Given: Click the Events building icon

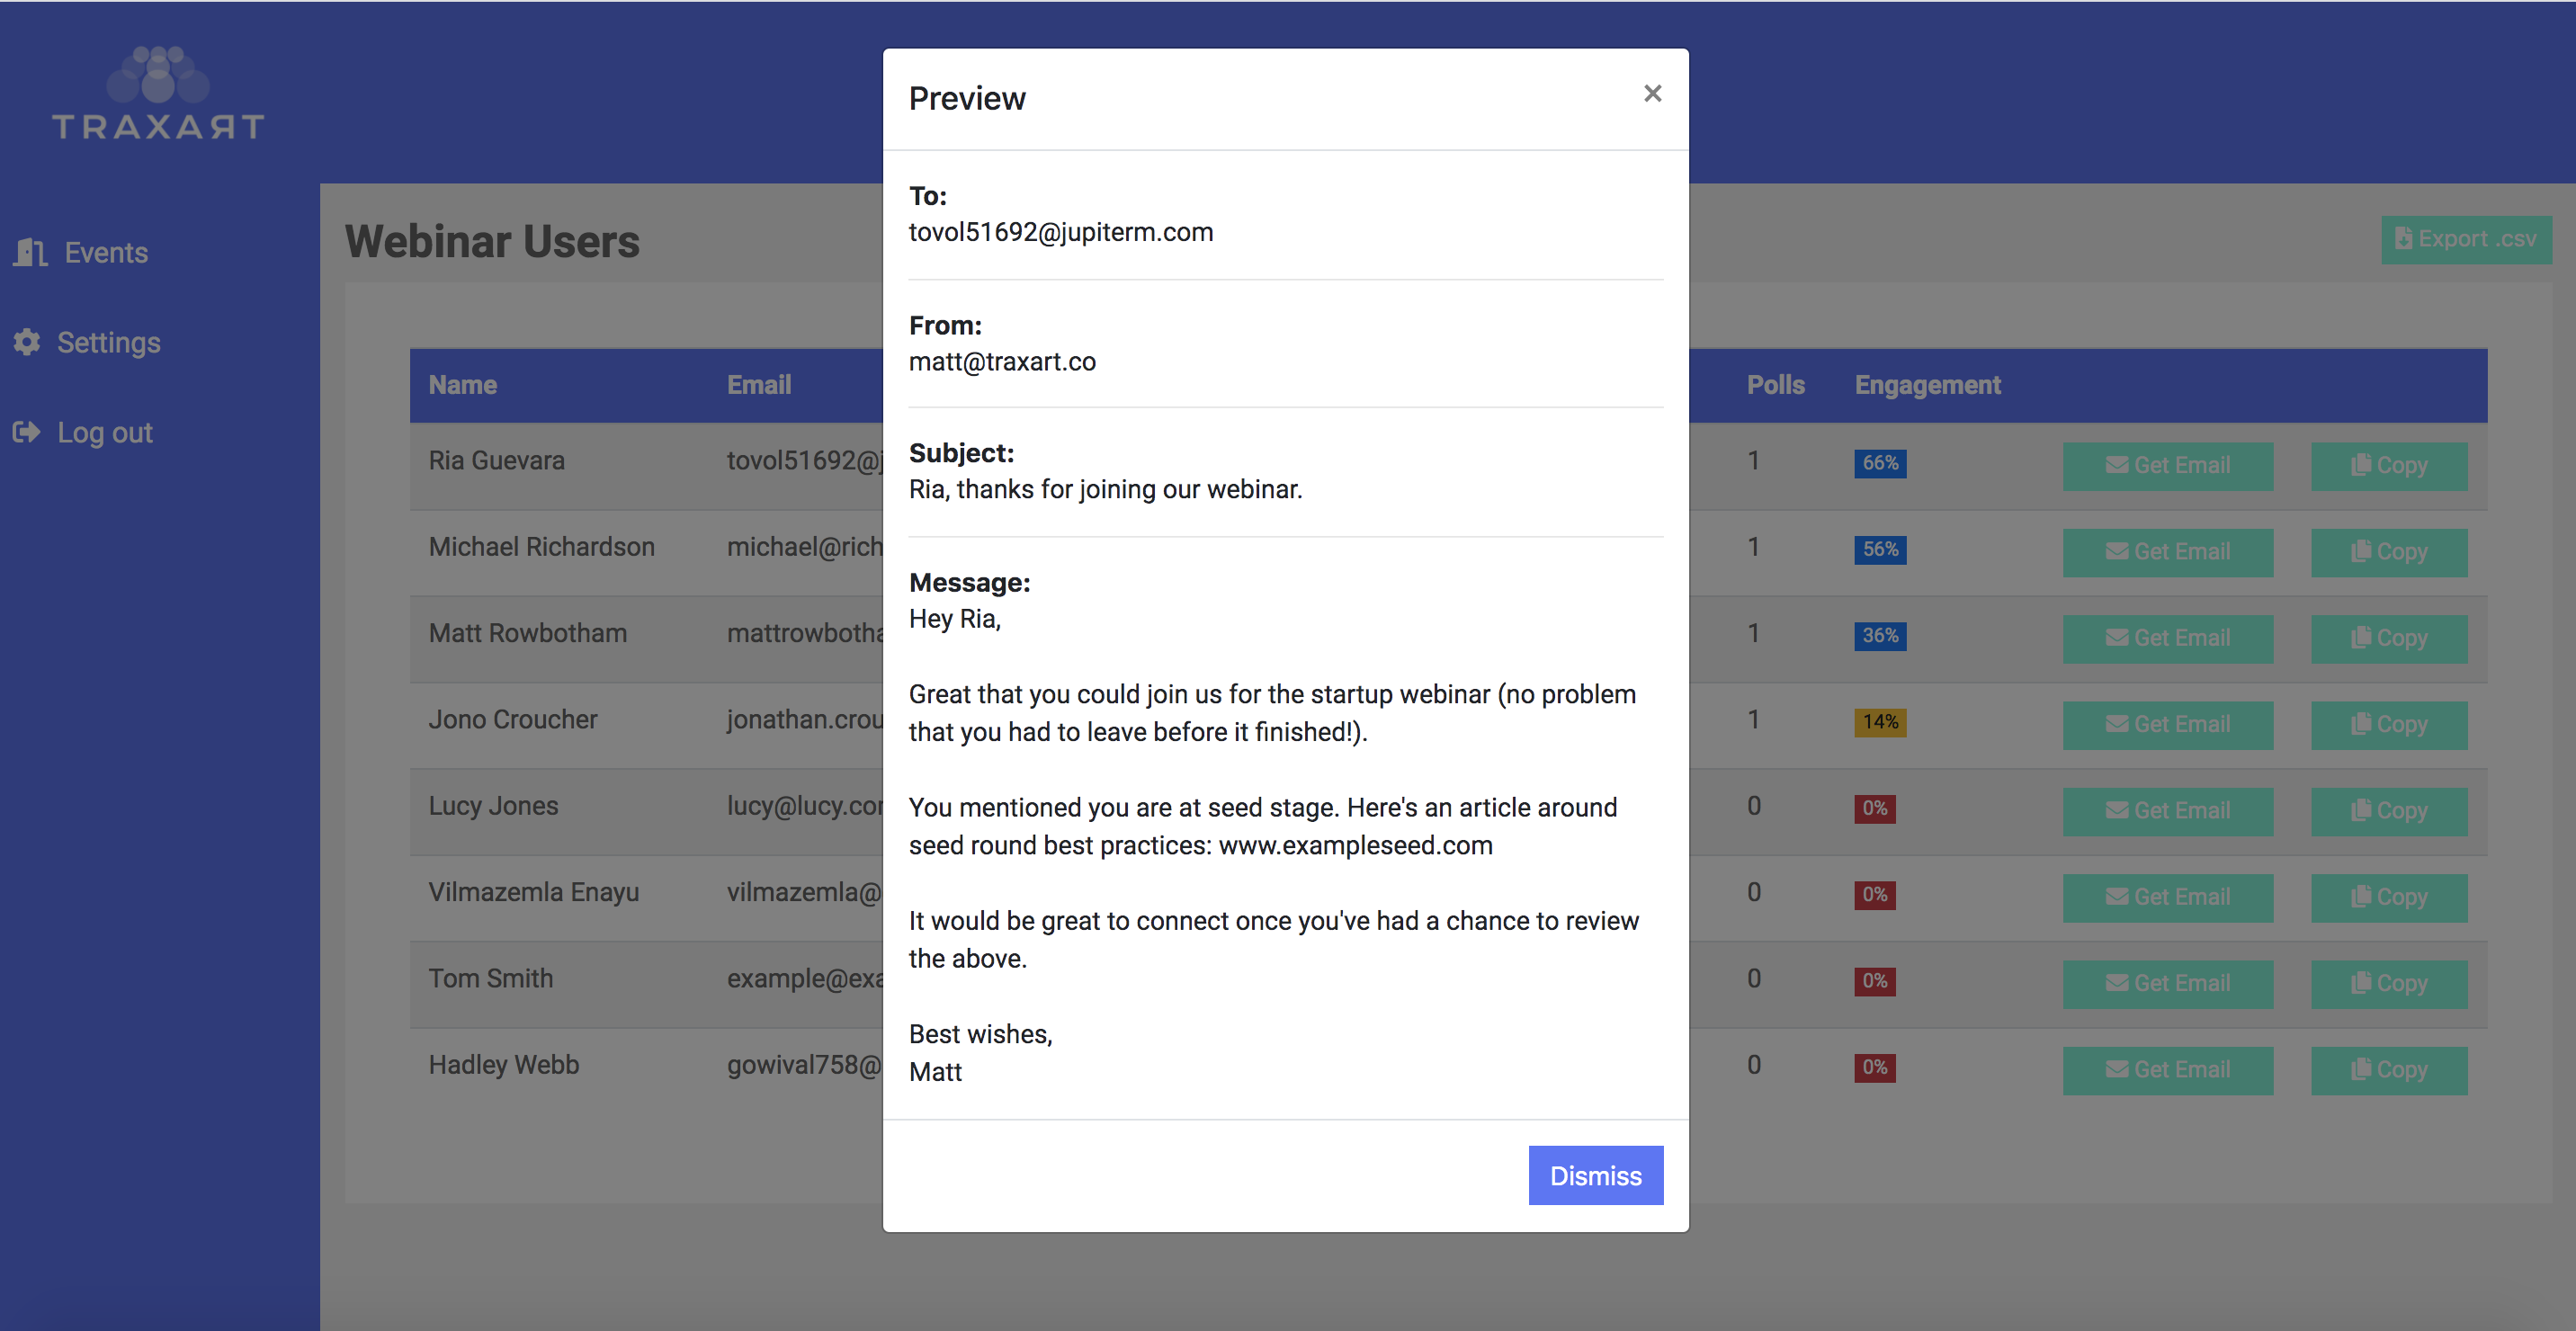Looking at the screenshot, I should (x=31, y=252).
